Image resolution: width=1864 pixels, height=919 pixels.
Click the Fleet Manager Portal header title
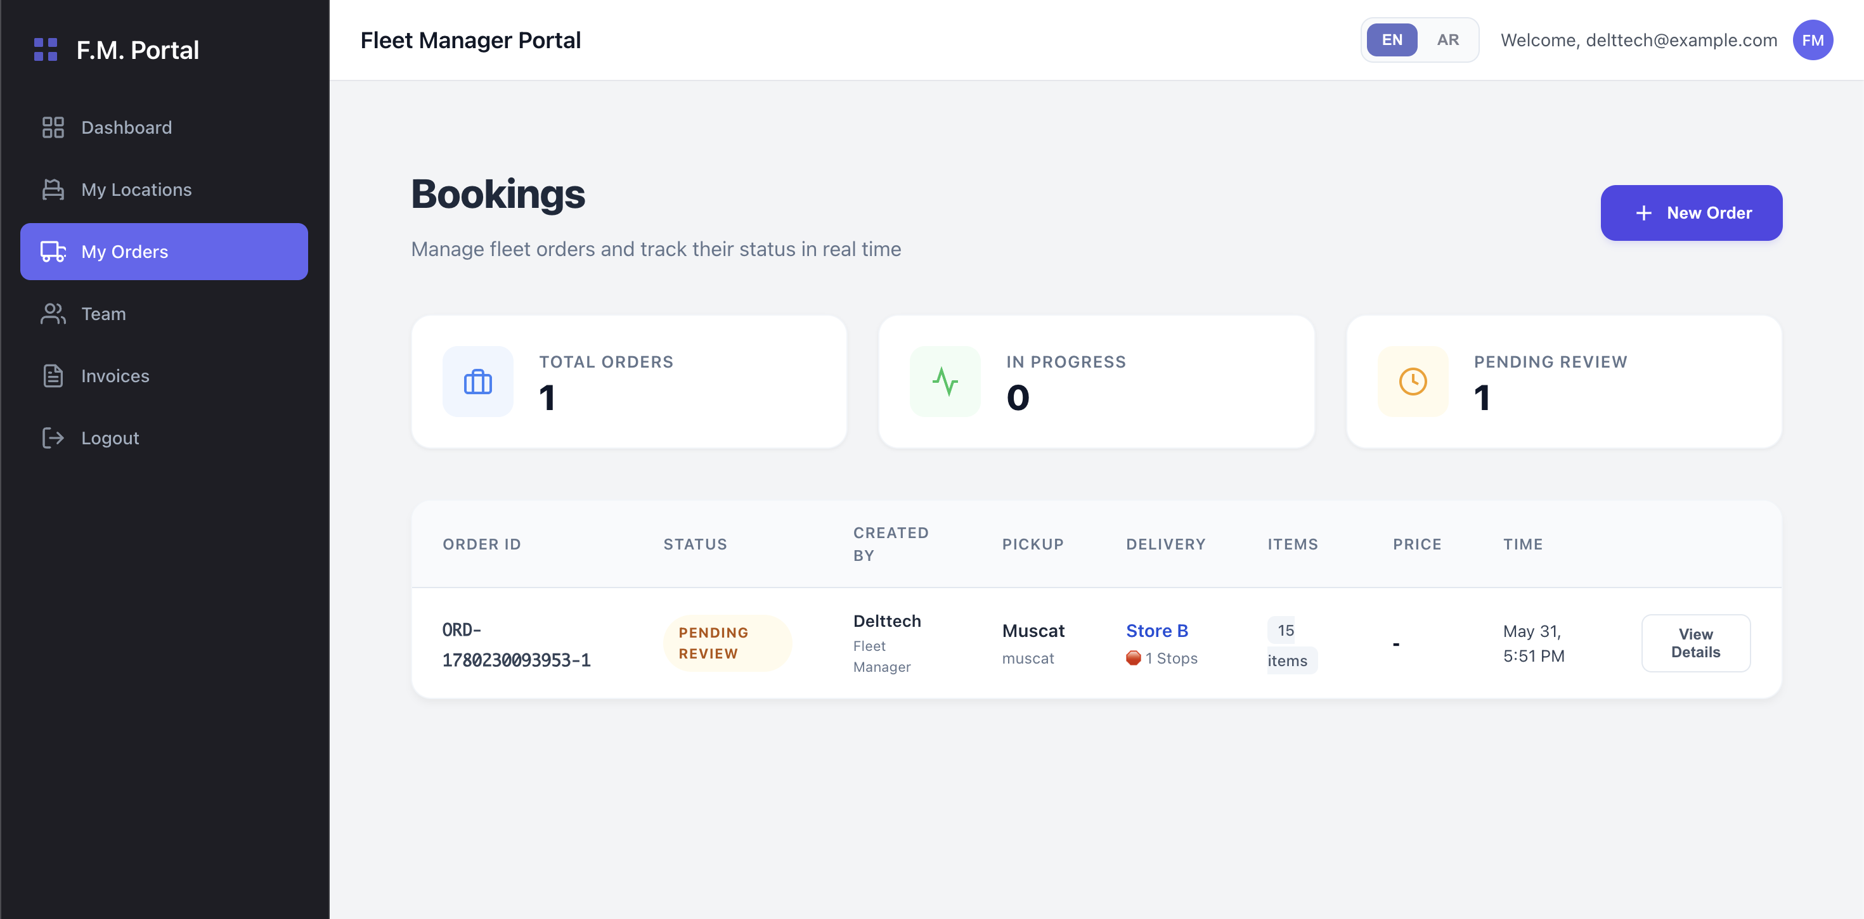[470, 41]
